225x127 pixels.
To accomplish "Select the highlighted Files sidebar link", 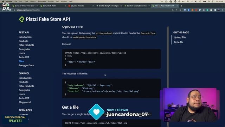I will [21, 61].
